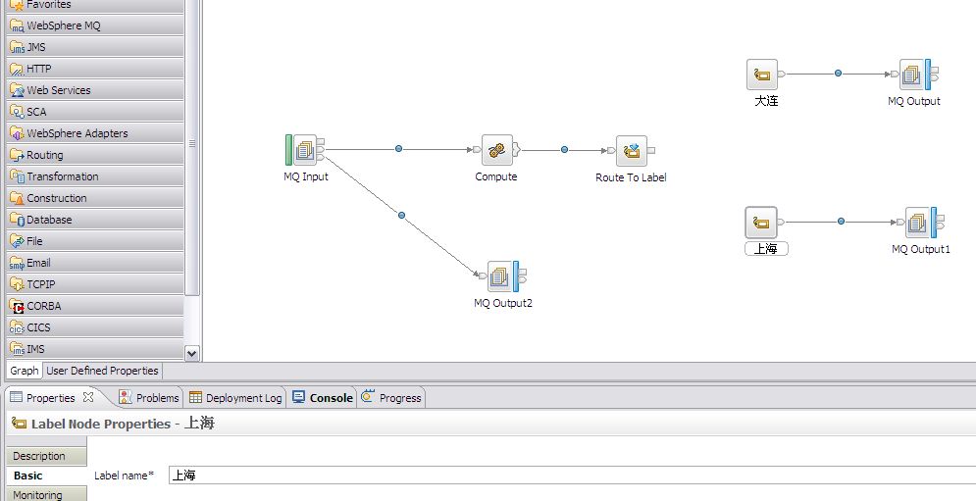976x501 pixels.
Task: Click the MQ Output2 input terminal
Action: pyautogui.click(x=483, y=276)
